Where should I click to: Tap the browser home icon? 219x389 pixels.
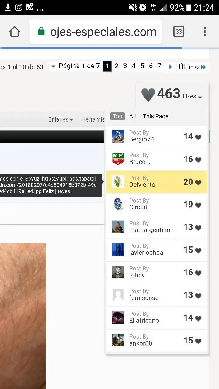click(x=15, y=32)
